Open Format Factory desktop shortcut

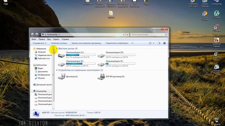tap(217, 69)
